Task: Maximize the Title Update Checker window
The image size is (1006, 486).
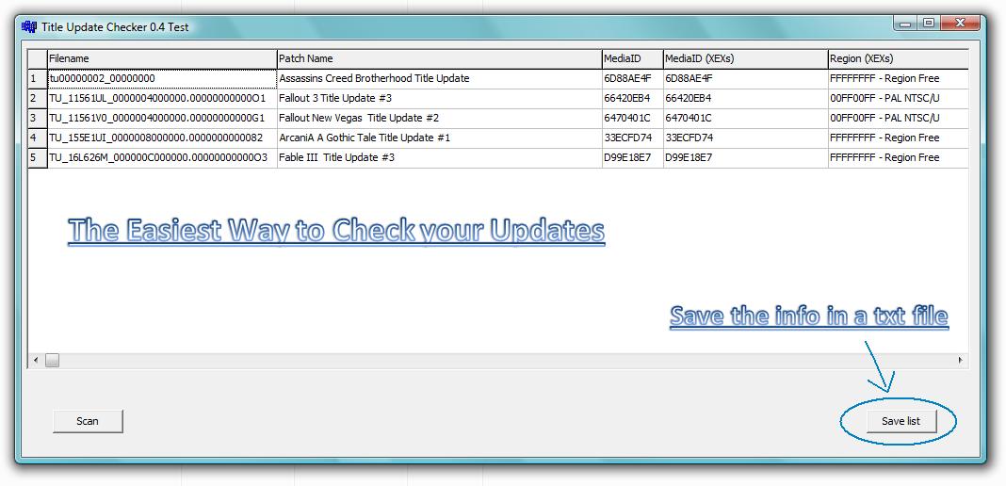Action: 929,24
